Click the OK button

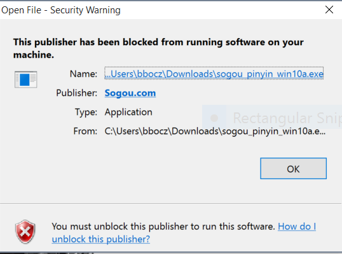click(x=293, y=168)
